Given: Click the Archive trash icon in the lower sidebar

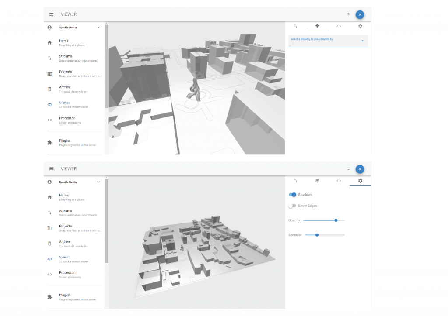Looking at the screenshot, I should pos(49,244).
